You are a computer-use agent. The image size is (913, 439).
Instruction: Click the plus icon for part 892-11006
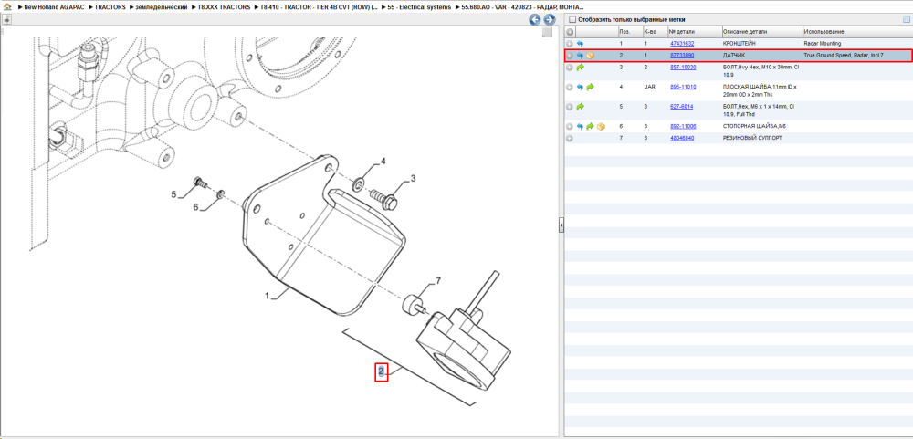click(x=570, y=126)
